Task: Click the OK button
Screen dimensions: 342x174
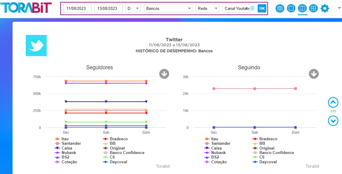Action: [262, 8]
